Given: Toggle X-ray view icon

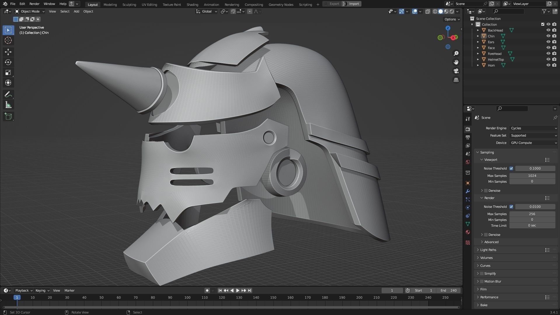Looking at the screenshot, I should pyautogui.click(x=428, y=11).
